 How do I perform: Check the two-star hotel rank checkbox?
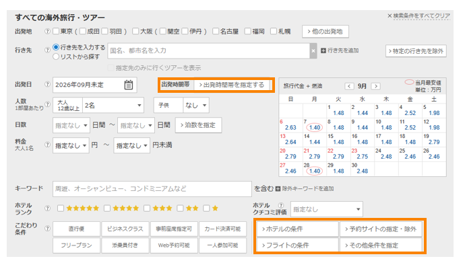point(180,208)
